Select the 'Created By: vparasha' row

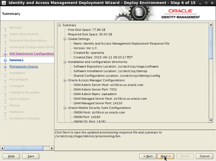pyautogui.click(x=89, y=53)
